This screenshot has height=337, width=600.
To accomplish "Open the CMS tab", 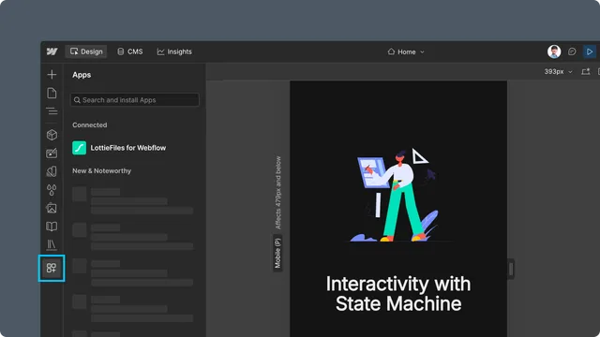I will tap(130, 51).
